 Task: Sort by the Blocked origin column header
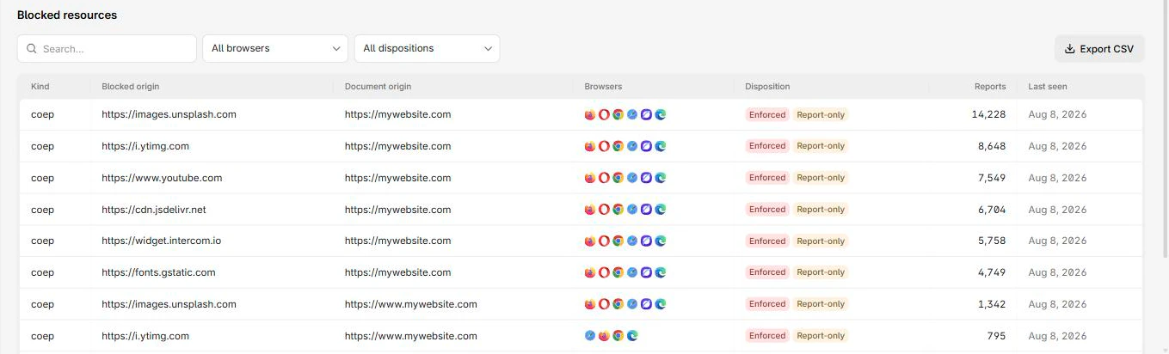(x=131, y=87)
